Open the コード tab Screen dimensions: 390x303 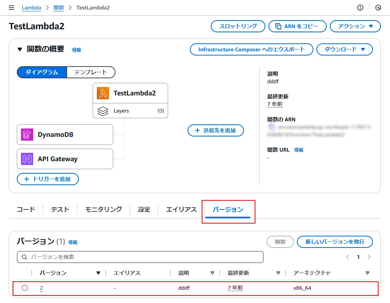tap(26, 209)
